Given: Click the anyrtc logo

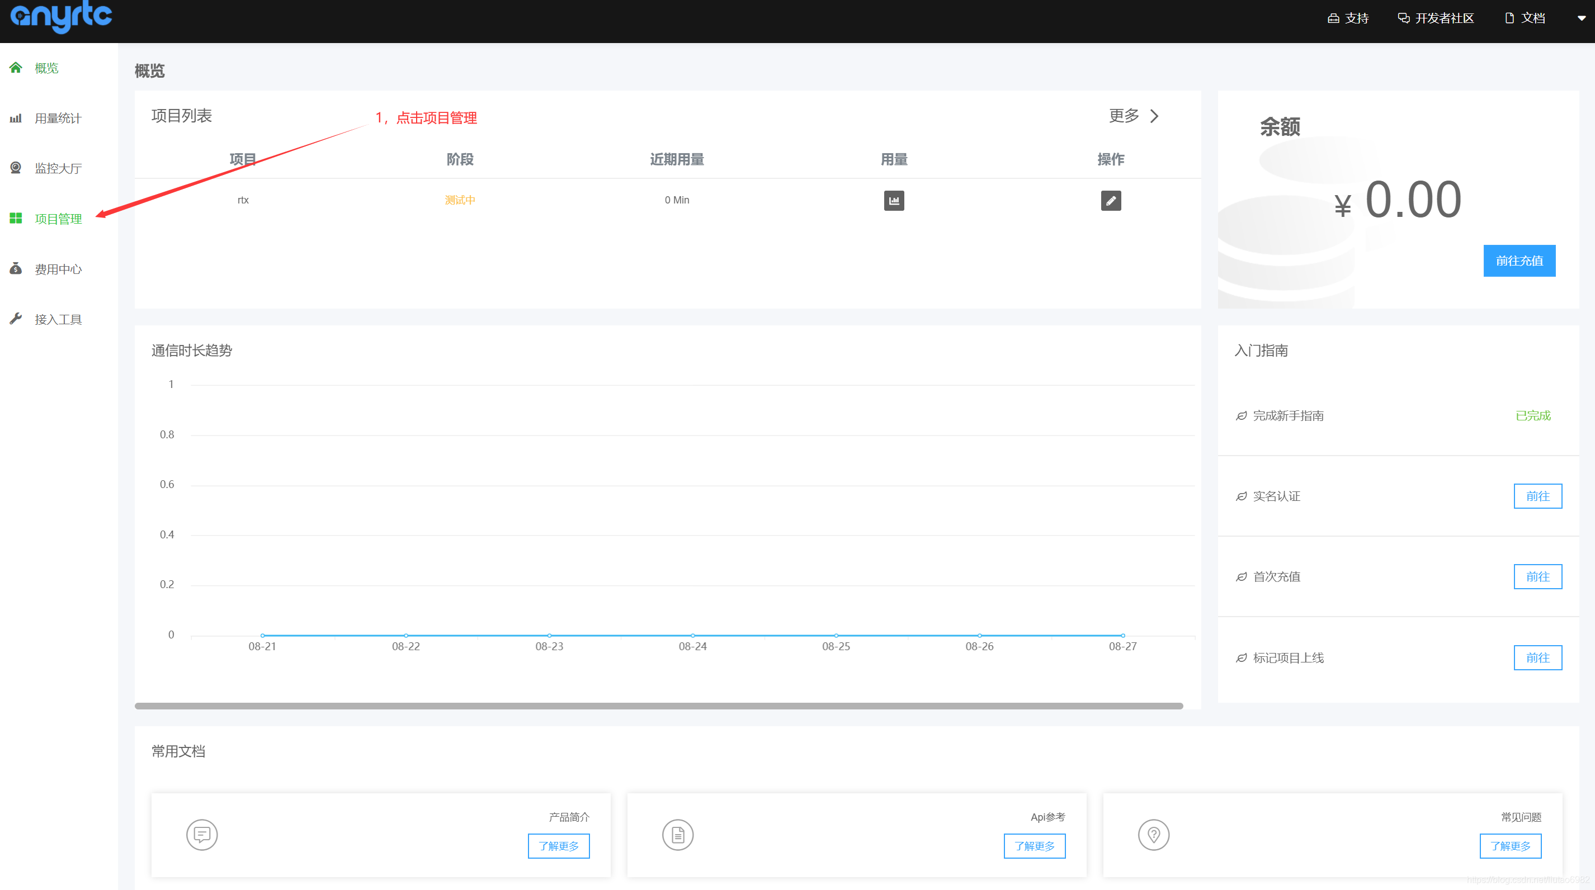Looking at the screenshot, I should point(62,17).
